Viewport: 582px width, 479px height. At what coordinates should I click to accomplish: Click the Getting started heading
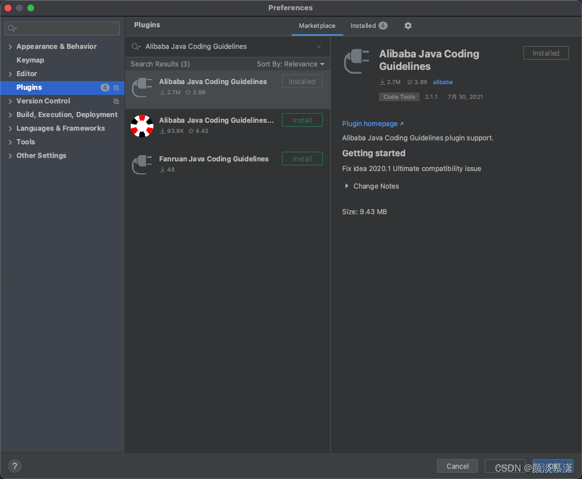coord(373,153)
